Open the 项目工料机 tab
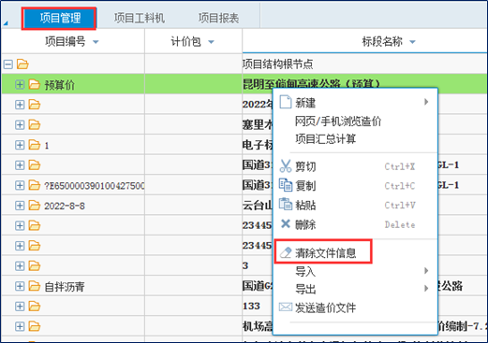 click(x=139, y=18)
